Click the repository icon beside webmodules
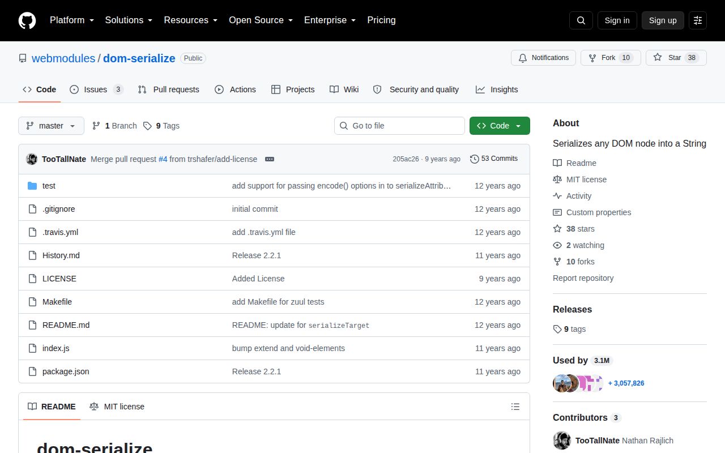This screenshot has height=453, width=725. [23, 58]
